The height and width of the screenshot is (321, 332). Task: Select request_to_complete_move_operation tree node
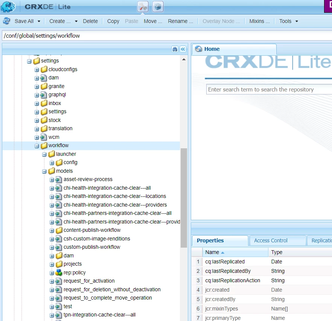pyautogui.click(x=108, y=298)
